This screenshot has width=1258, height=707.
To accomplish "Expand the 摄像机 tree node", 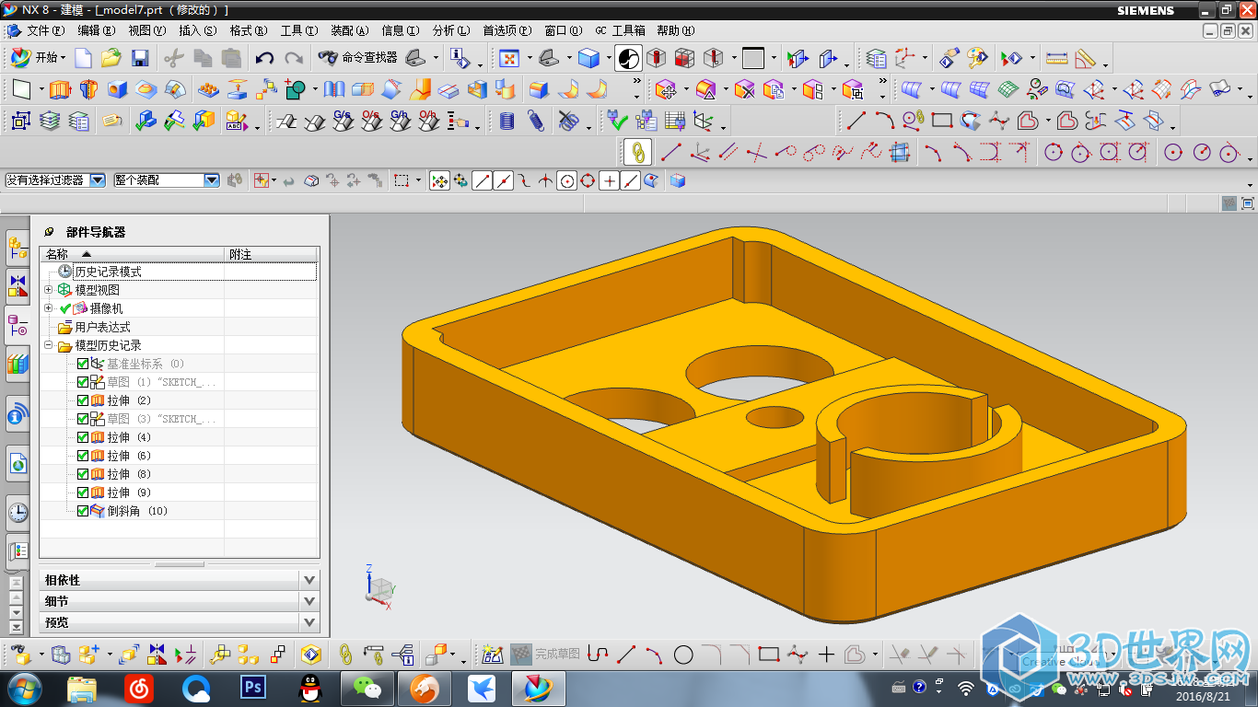I will point(49,308).
